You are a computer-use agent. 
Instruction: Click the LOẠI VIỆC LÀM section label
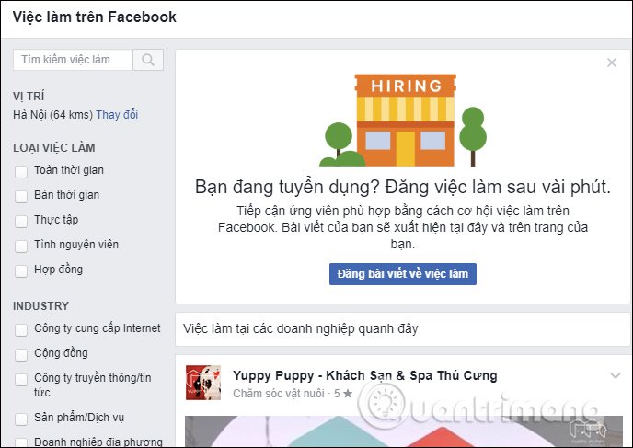point(54,148)
